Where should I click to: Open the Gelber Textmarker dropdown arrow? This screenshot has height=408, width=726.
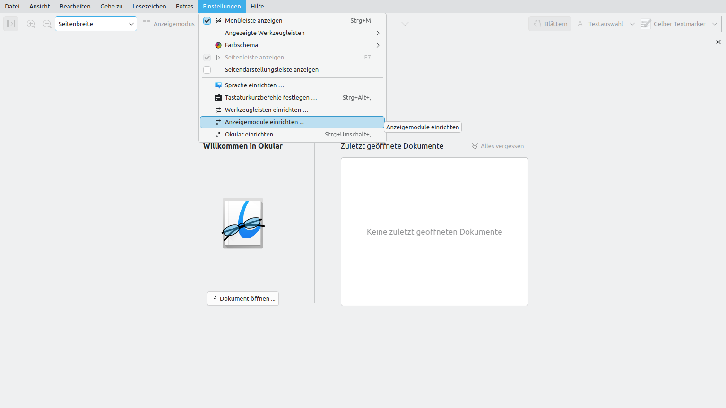coord(715,24)
